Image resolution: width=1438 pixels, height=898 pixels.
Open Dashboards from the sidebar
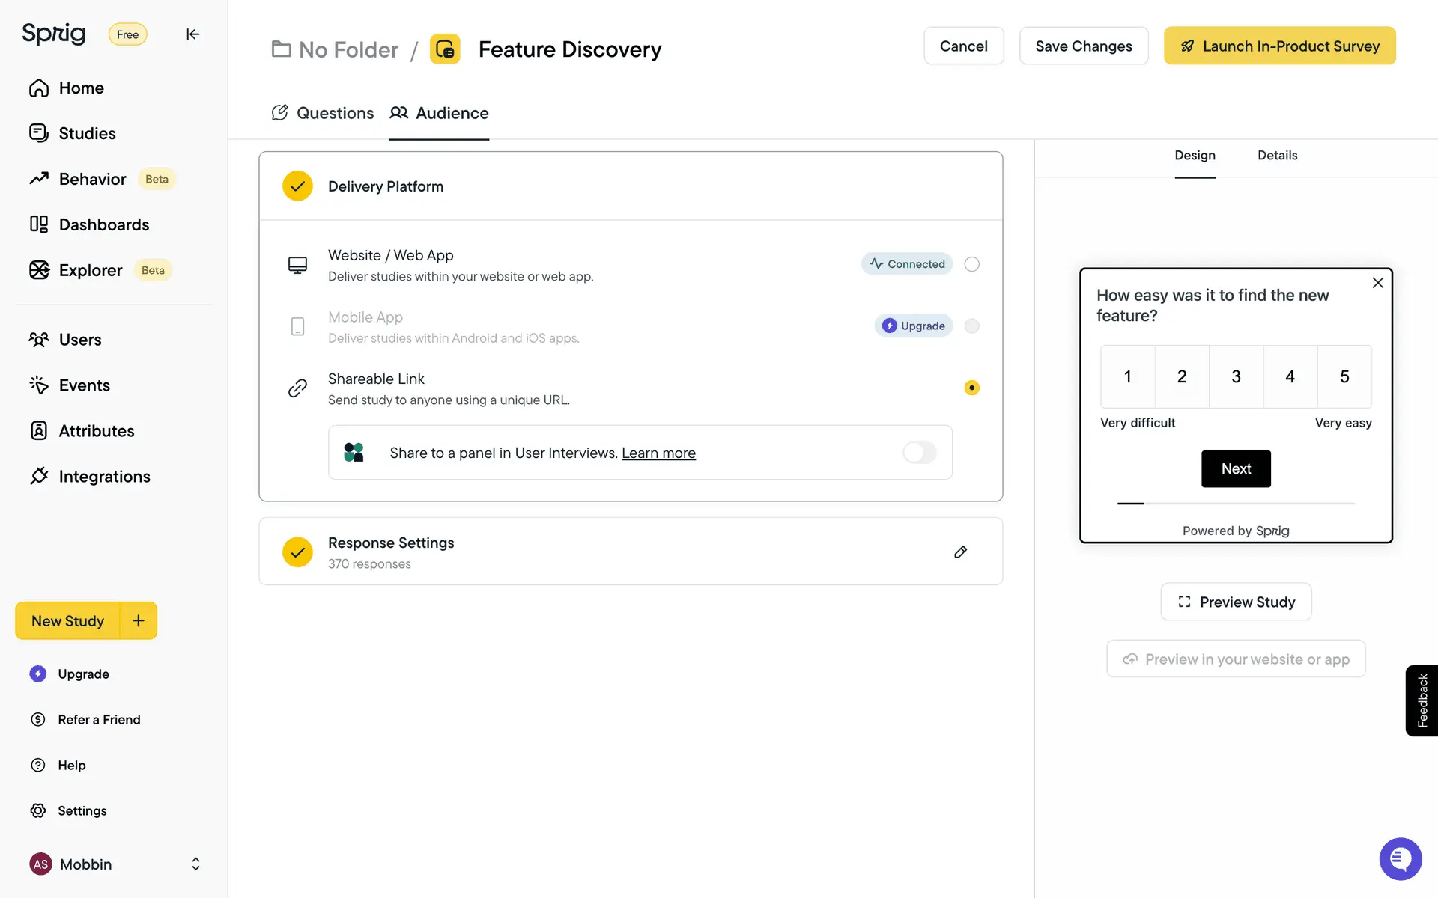(103, 224)
